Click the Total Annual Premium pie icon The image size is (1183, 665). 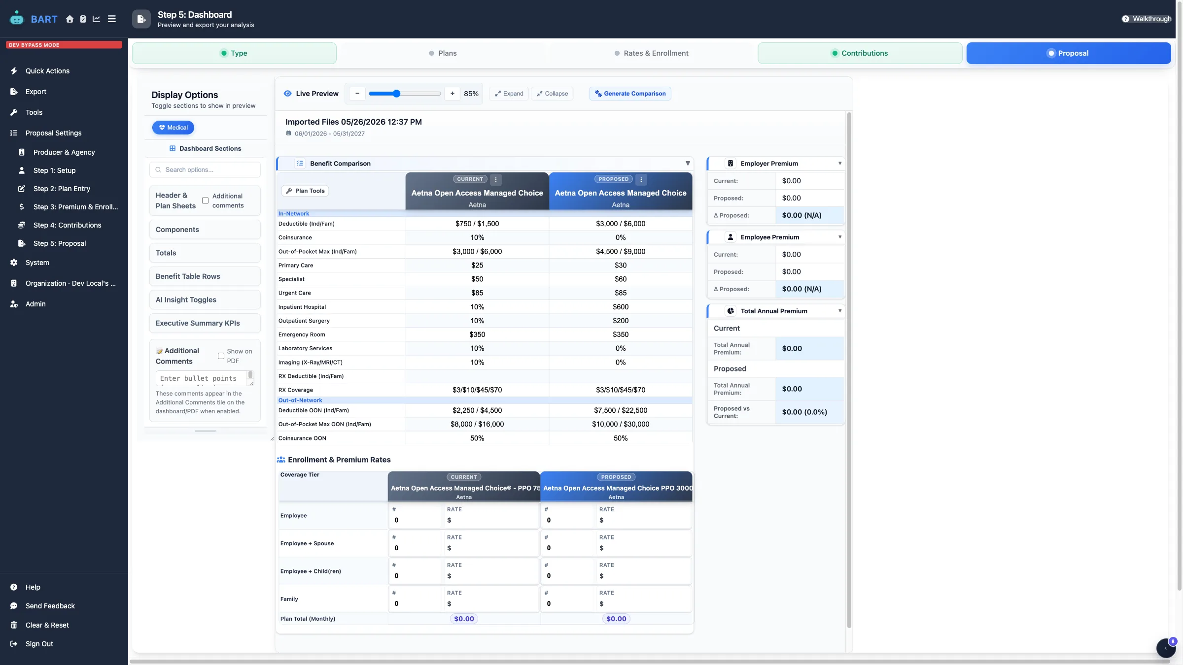point(731,311)
